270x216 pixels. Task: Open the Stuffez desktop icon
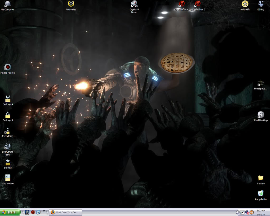[x=8, y=164]
